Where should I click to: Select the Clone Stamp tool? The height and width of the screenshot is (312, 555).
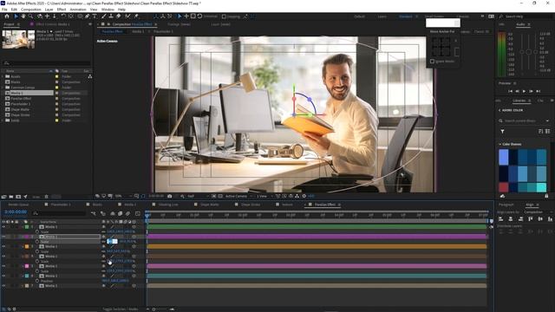pyautogui.click(x=111, y=16)
